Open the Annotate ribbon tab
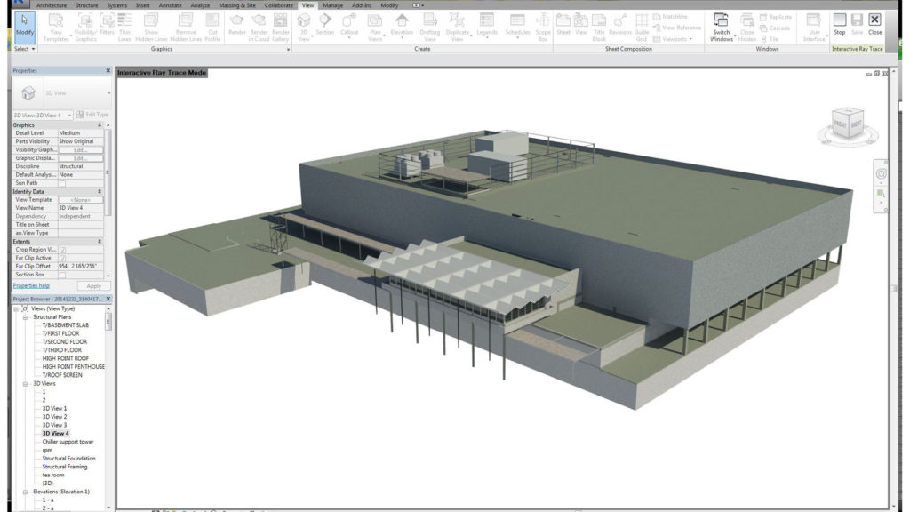 (x=170, y=5)
